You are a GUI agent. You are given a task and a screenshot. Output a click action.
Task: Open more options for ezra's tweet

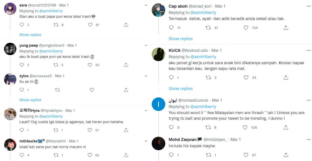(x=146, y=5)
